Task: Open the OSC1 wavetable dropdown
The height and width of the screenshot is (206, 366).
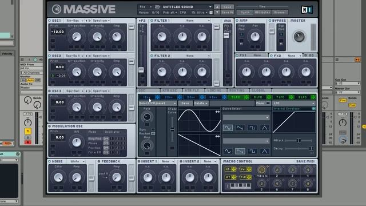Action: 75,21
